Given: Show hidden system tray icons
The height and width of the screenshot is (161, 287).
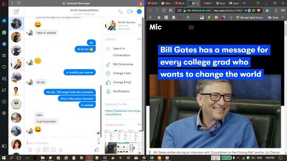Looking at the screenshot, I should click(x=238, y=158).
